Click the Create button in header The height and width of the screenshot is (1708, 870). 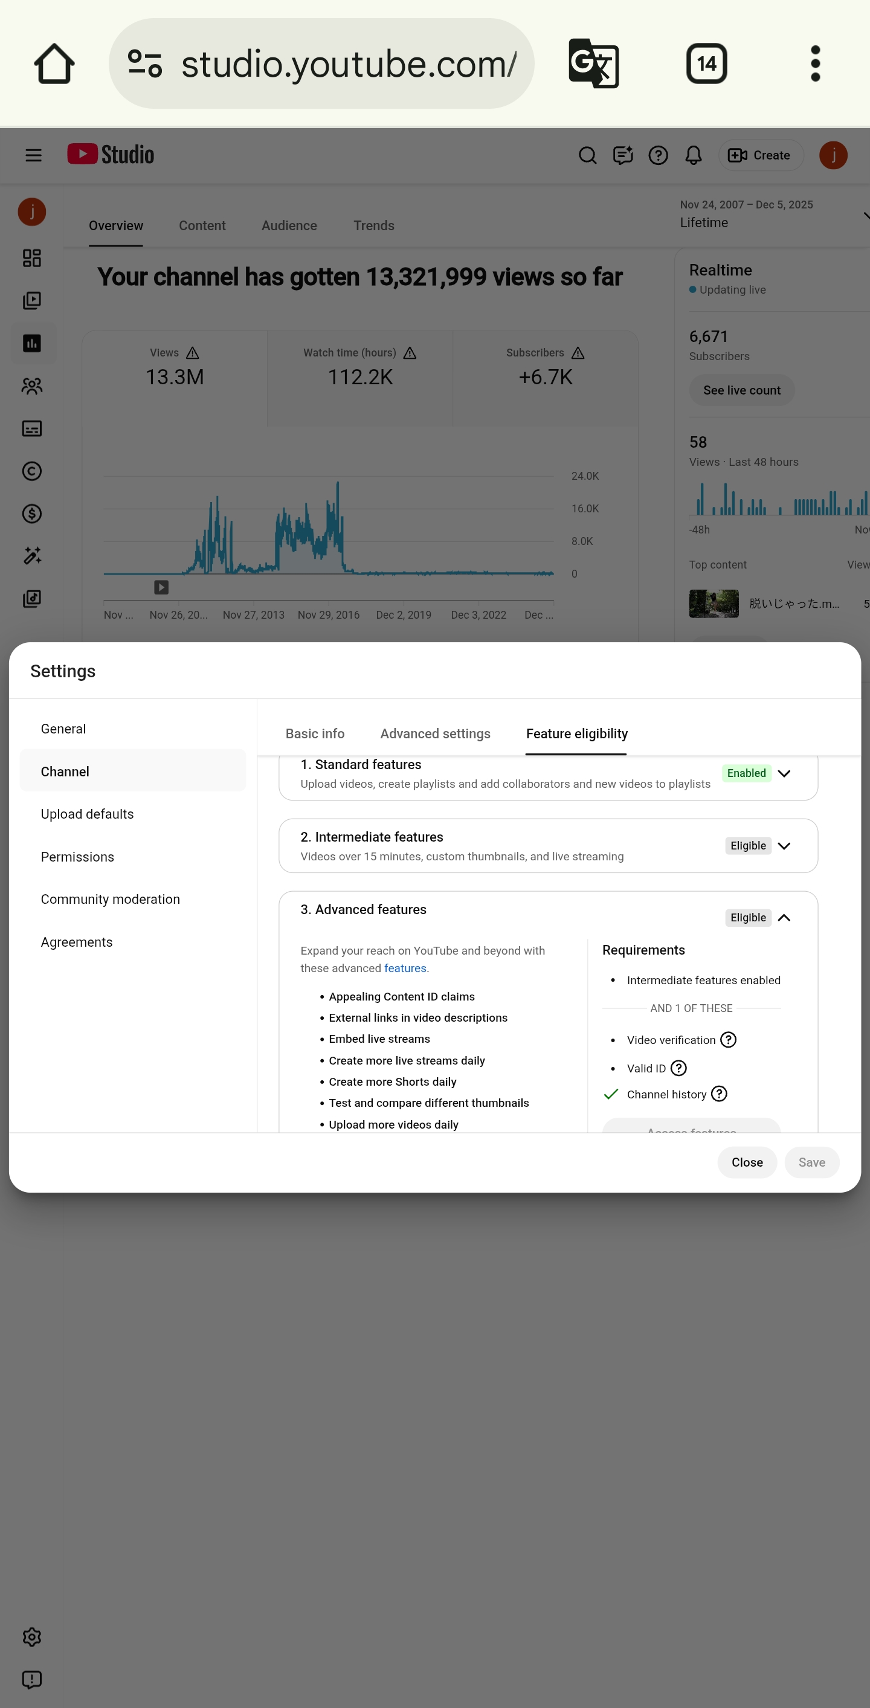(761, 155)
